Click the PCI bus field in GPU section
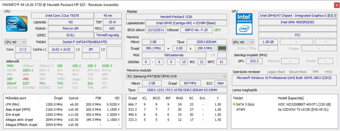Image resolution: width=340 pixels, height=131 pixels. click(x=298, y=35)
